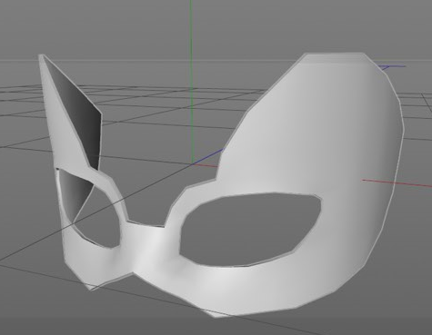Click the horizon line at upper left

18,59
